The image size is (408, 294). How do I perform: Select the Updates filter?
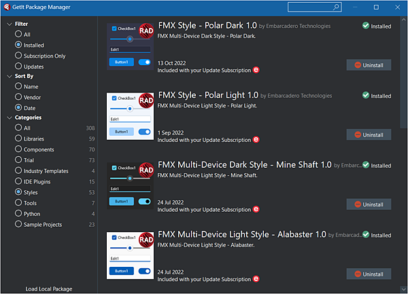pyautogui.click(x=18, y=66)
